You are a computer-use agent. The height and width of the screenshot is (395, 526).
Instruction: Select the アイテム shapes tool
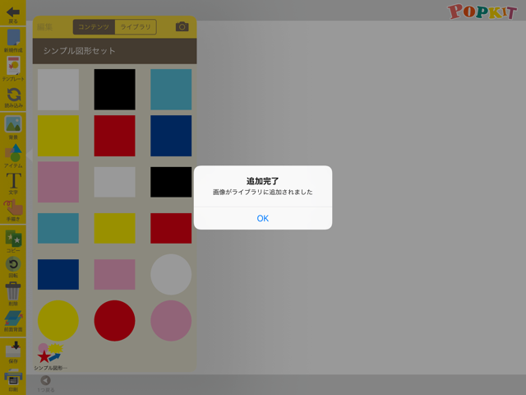point(13,154)
